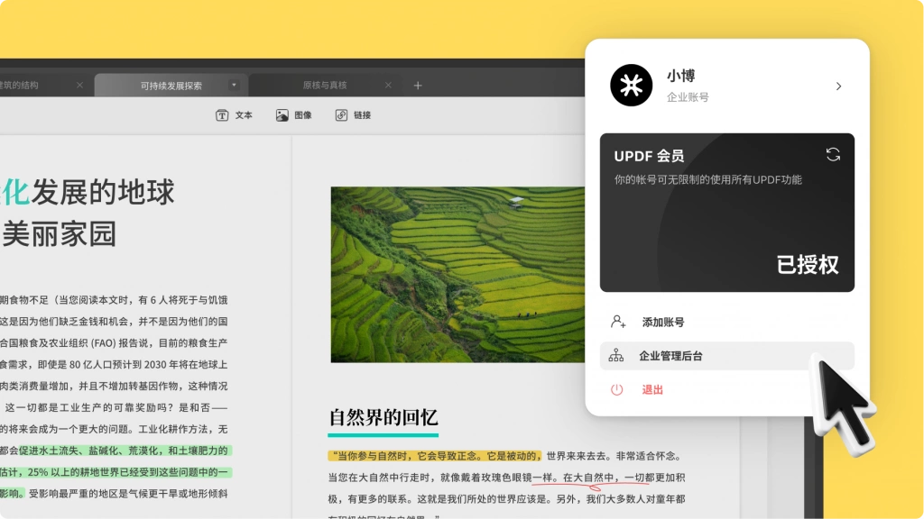Select 添加账号 menu entry

pos(726,322)
